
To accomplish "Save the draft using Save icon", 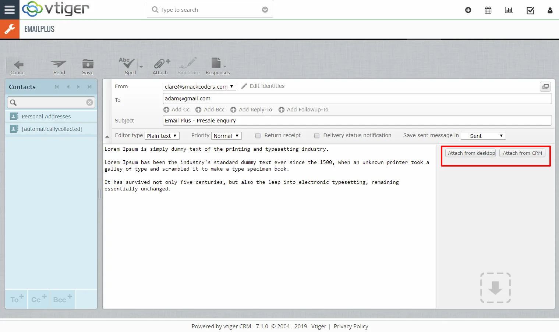I will coord(88,64).
